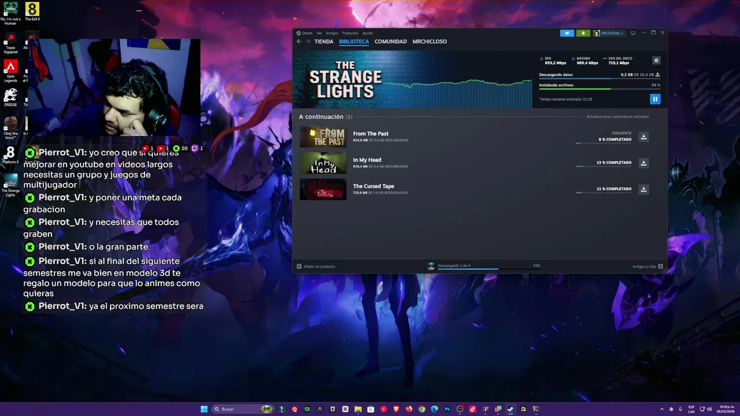The image size is (740, 416).
Task: Open The Exit 8 desktop shortcut
Action: point(32,12)
